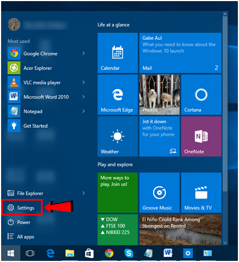Click the Play and explore group header
Screen dimensions: 239x262
coord(115,165)
